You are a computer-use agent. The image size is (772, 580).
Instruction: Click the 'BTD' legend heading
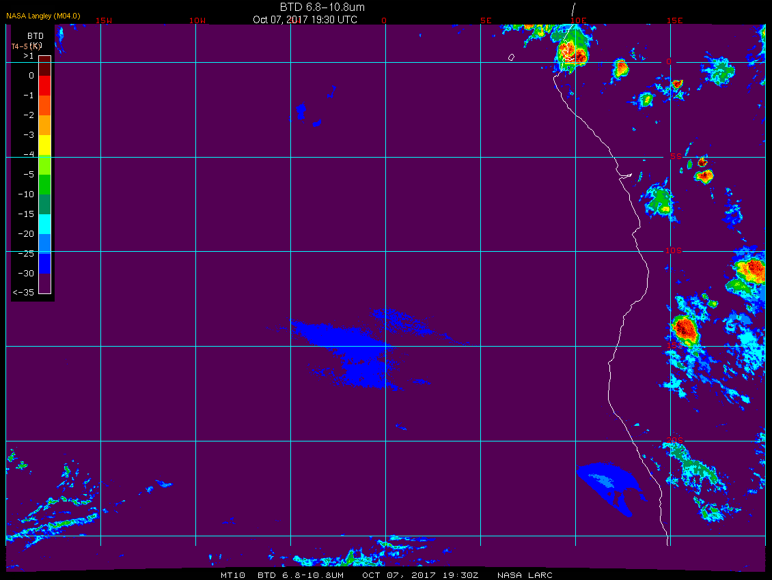(x=35, y=36)
